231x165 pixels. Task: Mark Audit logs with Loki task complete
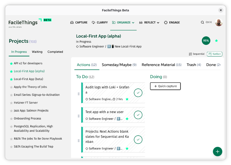click(138, 93)
